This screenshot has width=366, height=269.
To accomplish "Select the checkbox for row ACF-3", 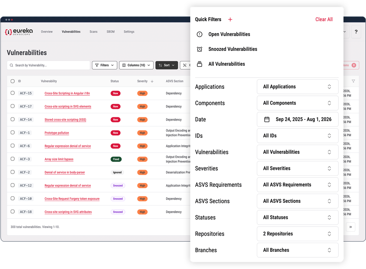I will [x=12, y=159].
